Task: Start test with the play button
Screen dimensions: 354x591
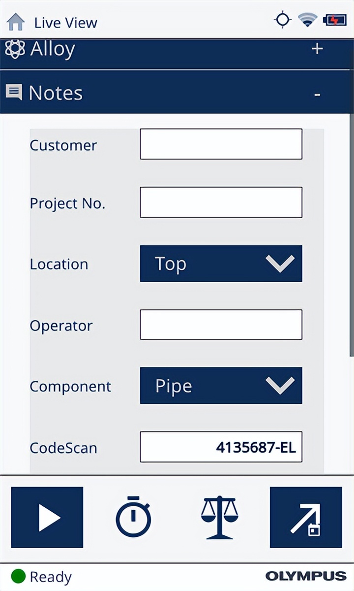Action: [x=47, y=517]
